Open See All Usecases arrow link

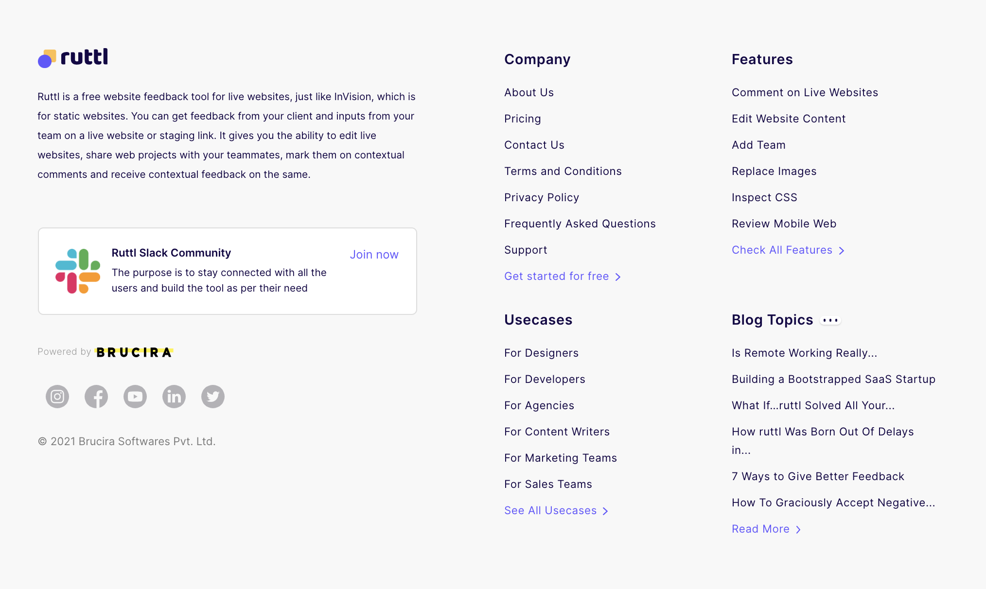pyautogui.click(x=556, y=511)
